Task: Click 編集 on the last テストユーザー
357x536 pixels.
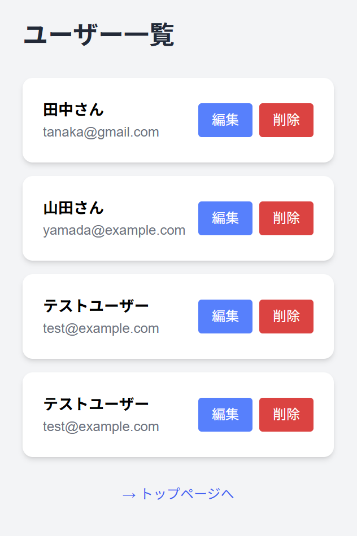Action: point(225,415)
